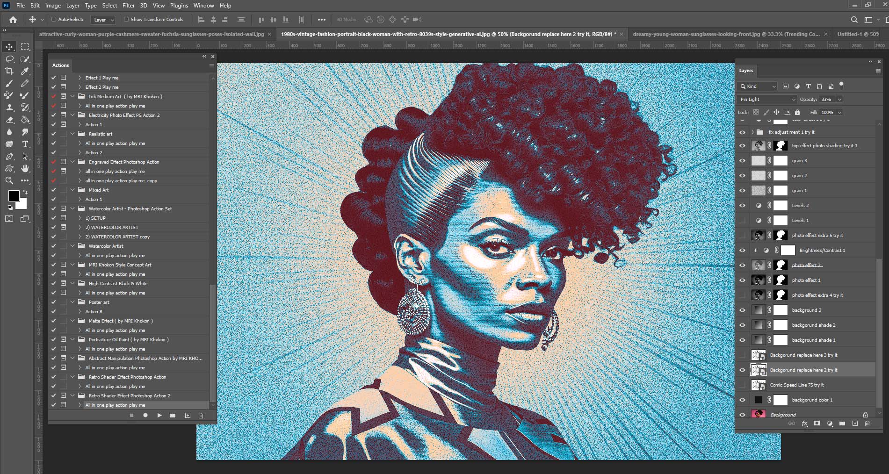
Task: Pick the Eyedropper tool
Action: [25, 71]
